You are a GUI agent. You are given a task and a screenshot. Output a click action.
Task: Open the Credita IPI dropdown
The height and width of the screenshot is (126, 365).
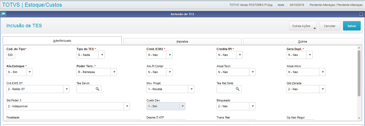[x=239, y=55]
